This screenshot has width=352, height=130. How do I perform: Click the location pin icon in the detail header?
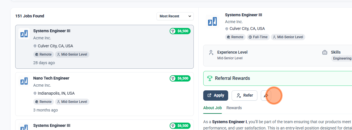(x=227, y=29)
